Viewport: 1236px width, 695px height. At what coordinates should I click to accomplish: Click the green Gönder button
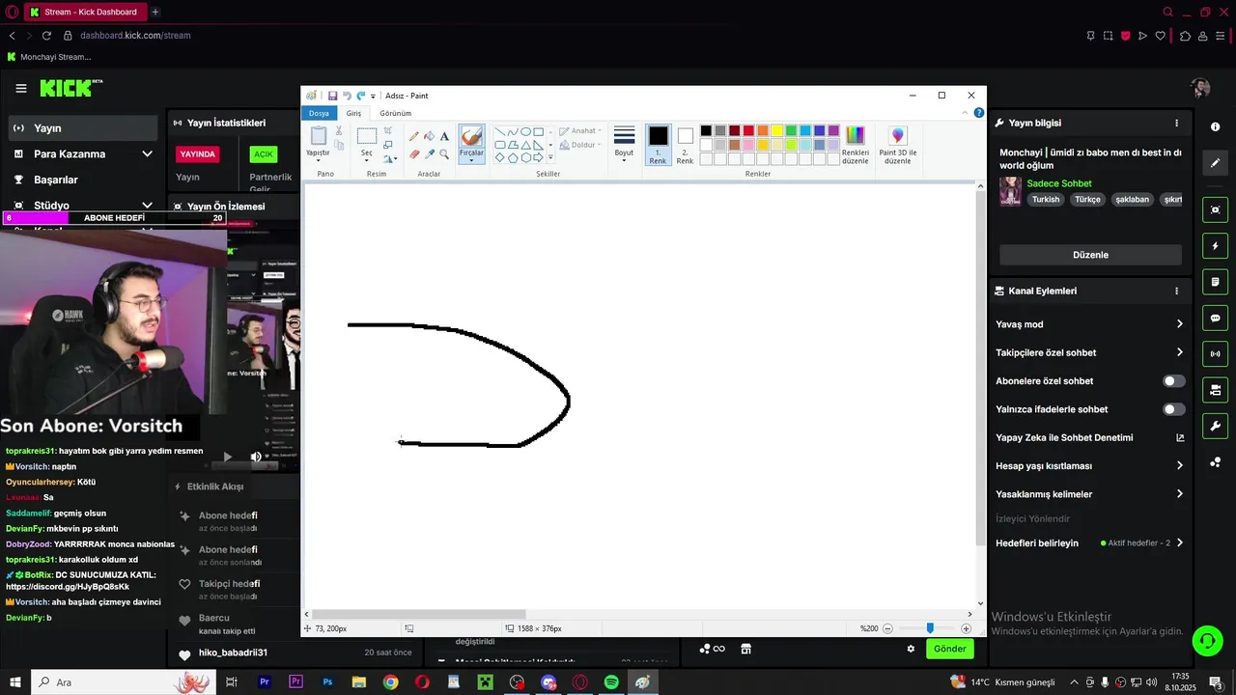(949, 649)
